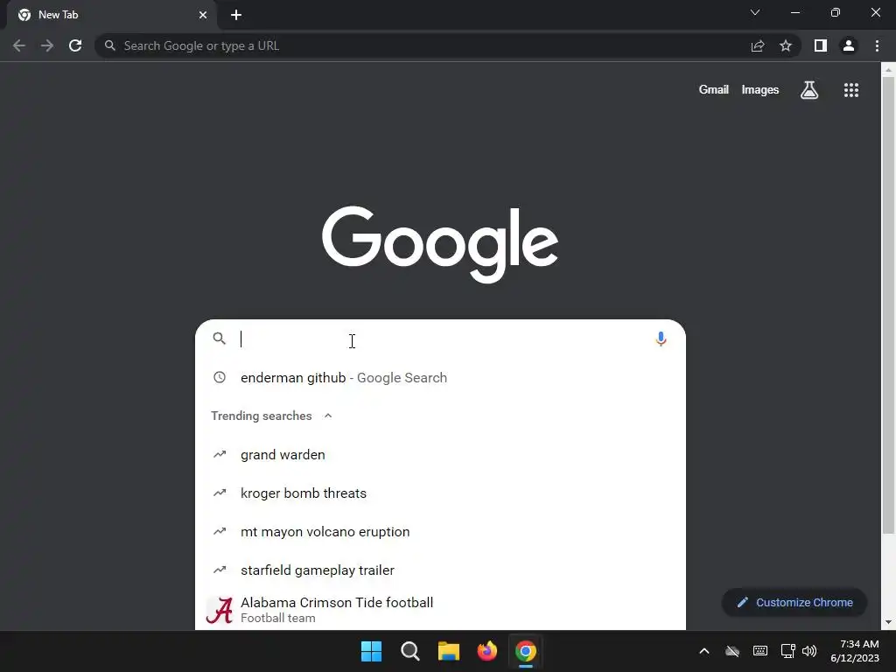Click the magnifier icon in Google search box
This screenshot has height=672, width=896.
(220, 339)
